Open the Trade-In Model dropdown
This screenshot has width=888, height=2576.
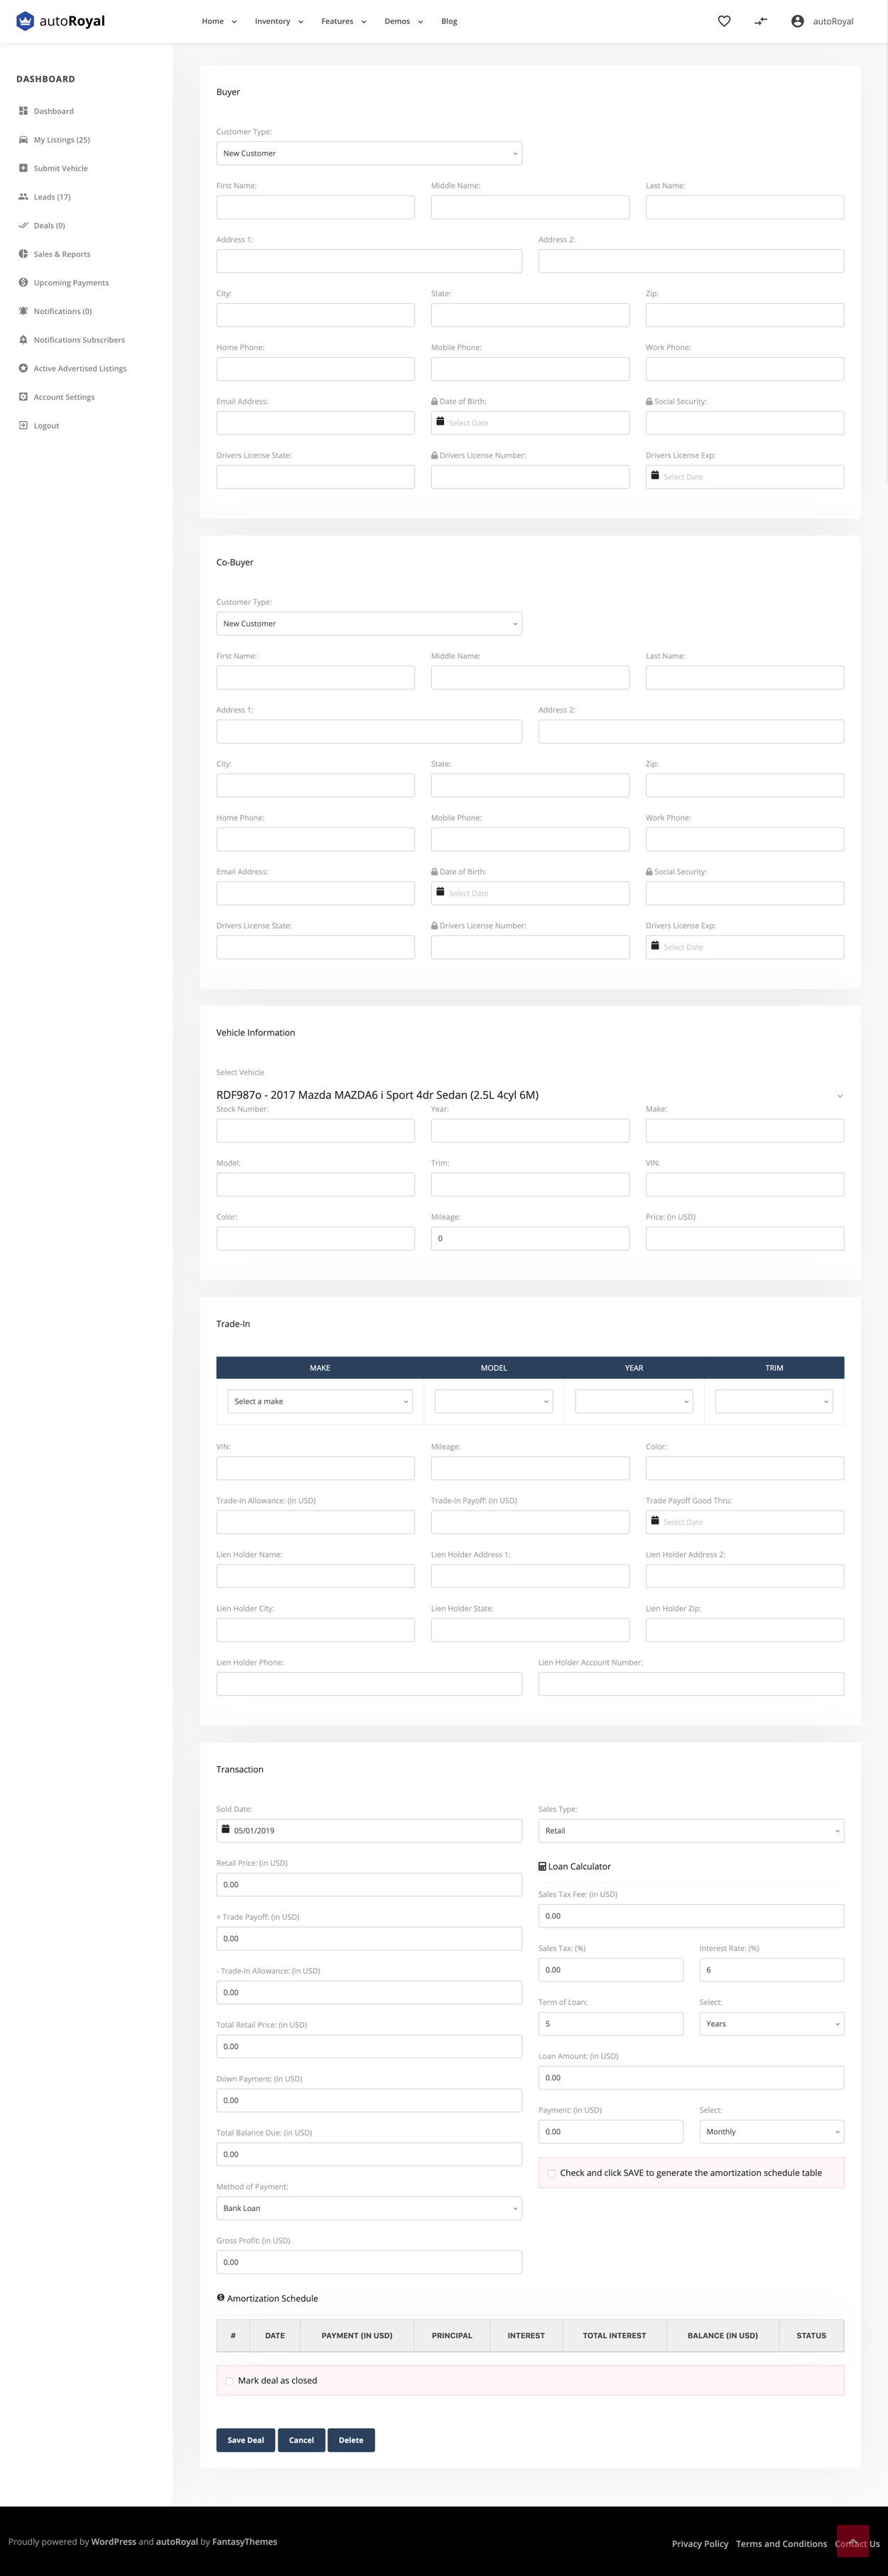[494, 1402]
